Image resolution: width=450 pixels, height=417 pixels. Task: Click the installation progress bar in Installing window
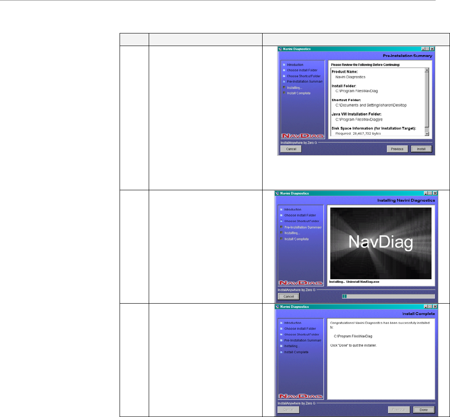(388, 296)
